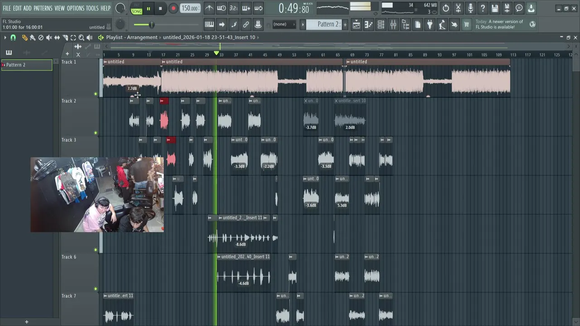Save project with floppy disk icon
The image size is (580, 326).
coord(495,8)
